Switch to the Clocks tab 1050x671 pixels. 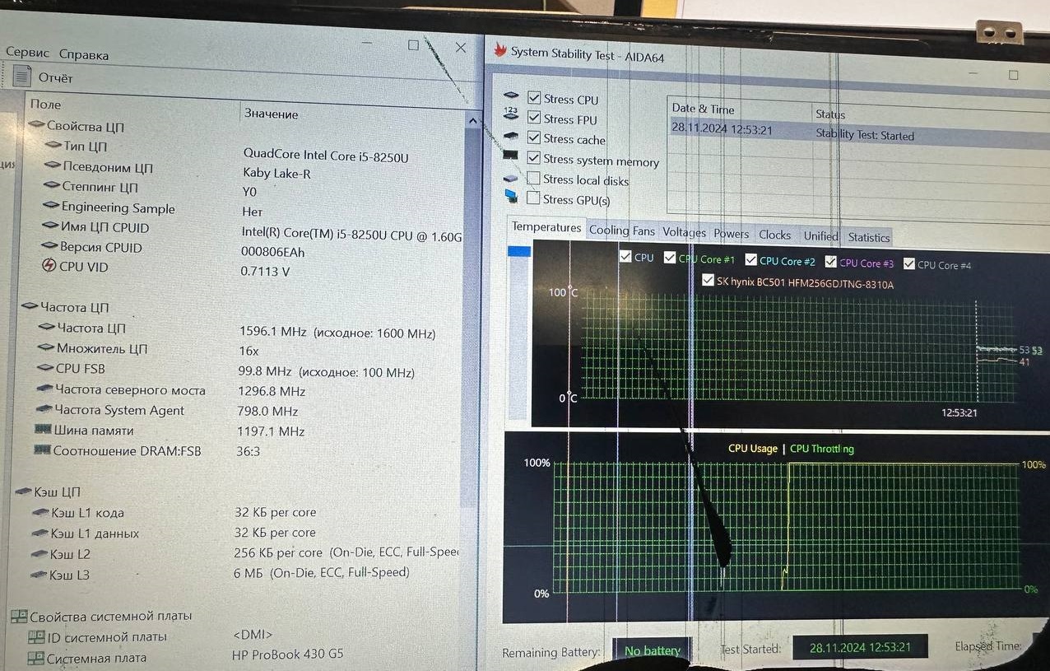[x=775, y=235]
